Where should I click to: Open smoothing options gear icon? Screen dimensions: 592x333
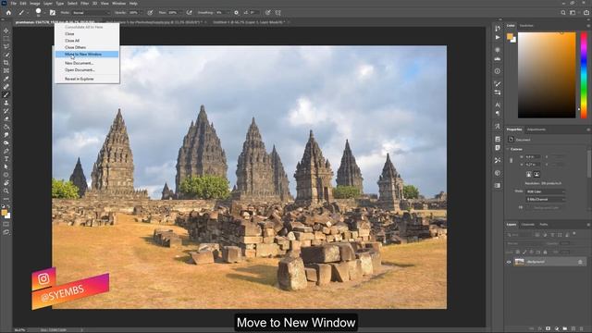pyautogui.click(x=237, y=12)
